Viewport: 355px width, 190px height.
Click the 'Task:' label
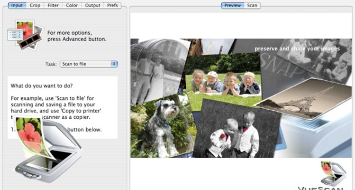(x=51, y=64)
